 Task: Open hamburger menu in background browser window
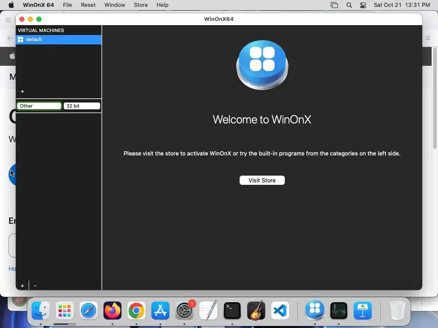(428, 38)
